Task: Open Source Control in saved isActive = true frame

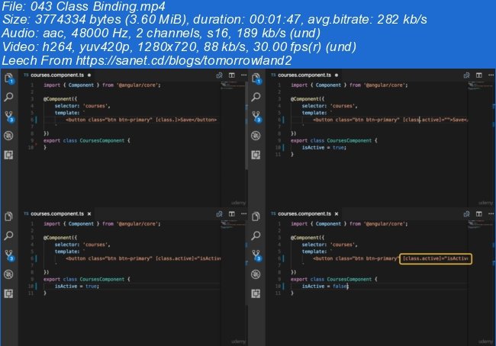Action: click(9, 255)
